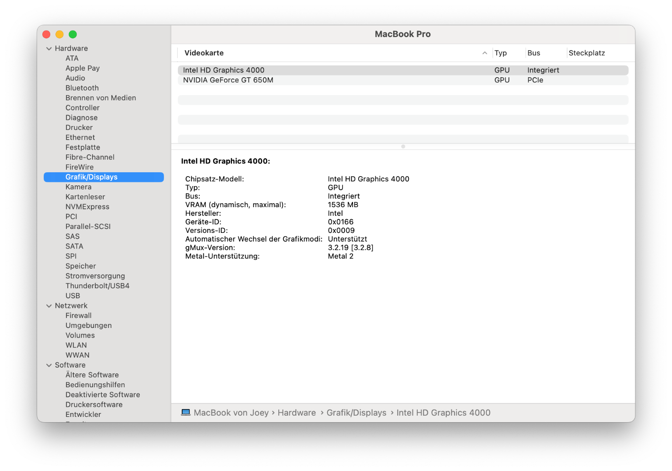This screenshot has width=672, height=471.
Task: Open Parallel-SCSI information
Action: [88, 226]
